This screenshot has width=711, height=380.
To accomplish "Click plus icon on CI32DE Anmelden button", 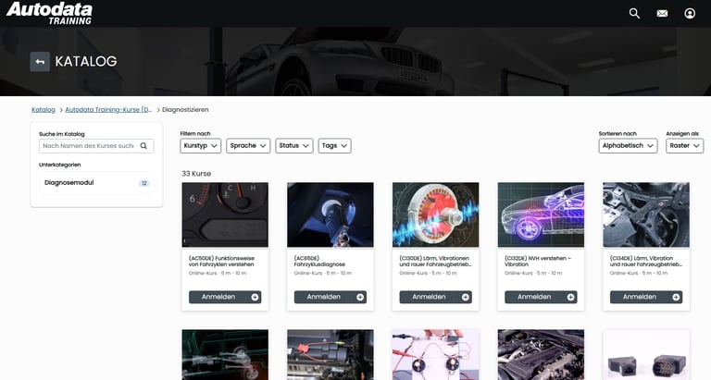I will click(x=570, y=297).
